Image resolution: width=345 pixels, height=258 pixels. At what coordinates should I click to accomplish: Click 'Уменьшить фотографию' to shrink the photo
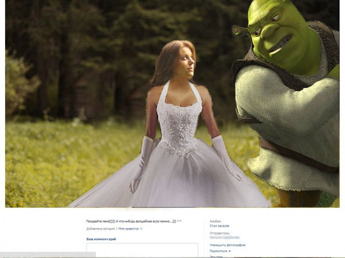click(227, 245)
